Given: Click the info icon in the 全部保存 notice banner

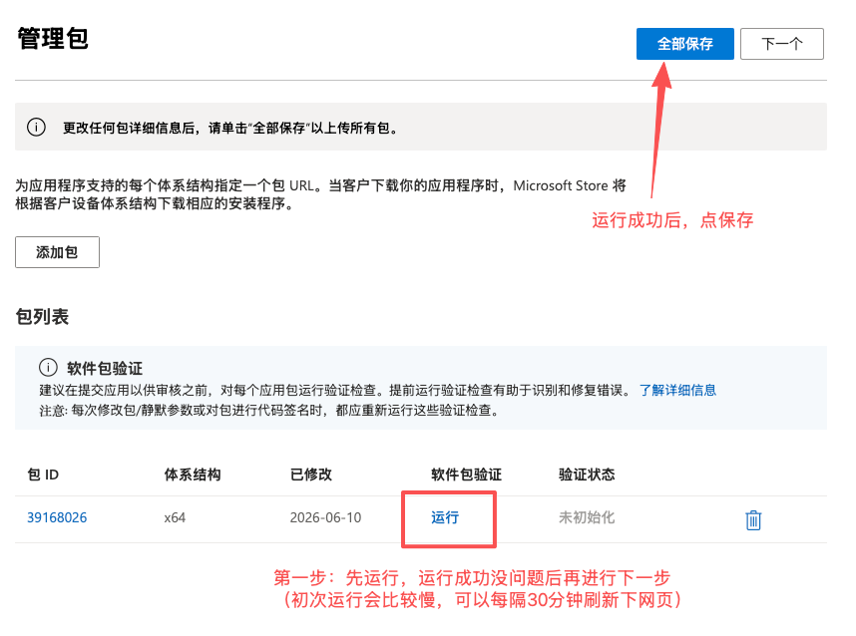Looking at the screenshot, I should click(x=36, y=127).
